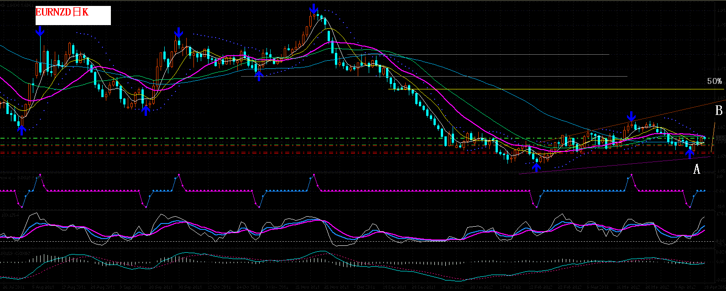The image size is (726, 291).
Task: Select the rightmost blue down arrow signal
Action: [x=631, y=117]
